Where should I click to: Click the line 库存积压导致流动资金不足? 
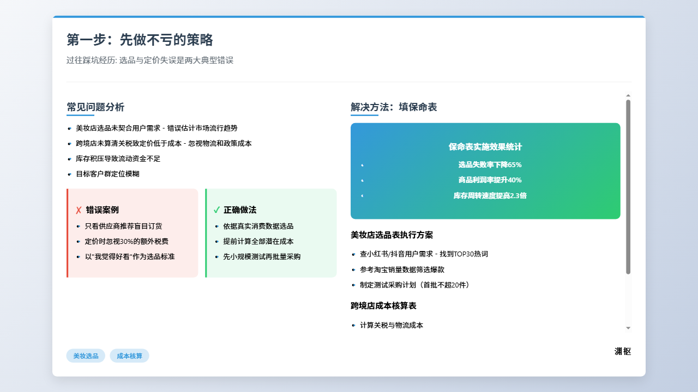[x=118, y=159]
